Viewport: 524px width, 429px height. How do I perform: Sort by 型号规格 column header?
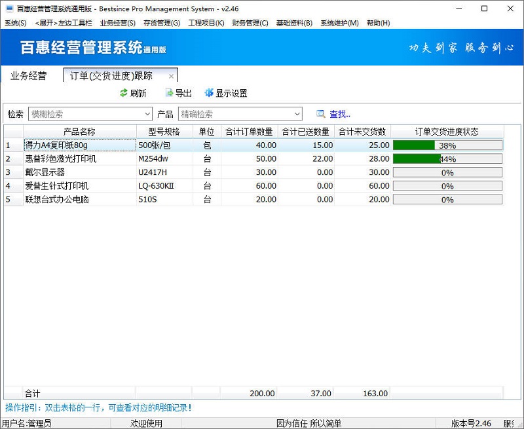(x=164, y=132)
